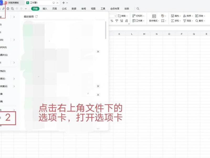Switch to the 数据 ribbon tab
The height and width of the screenshot is (158, 210).
74,9
